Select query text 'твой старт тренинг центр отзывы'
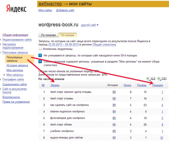This screenshot has height=141, width=169. coord(71,92)
